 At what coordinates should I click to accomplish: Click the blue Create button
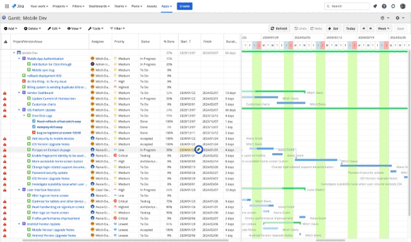tap(184, 6)
